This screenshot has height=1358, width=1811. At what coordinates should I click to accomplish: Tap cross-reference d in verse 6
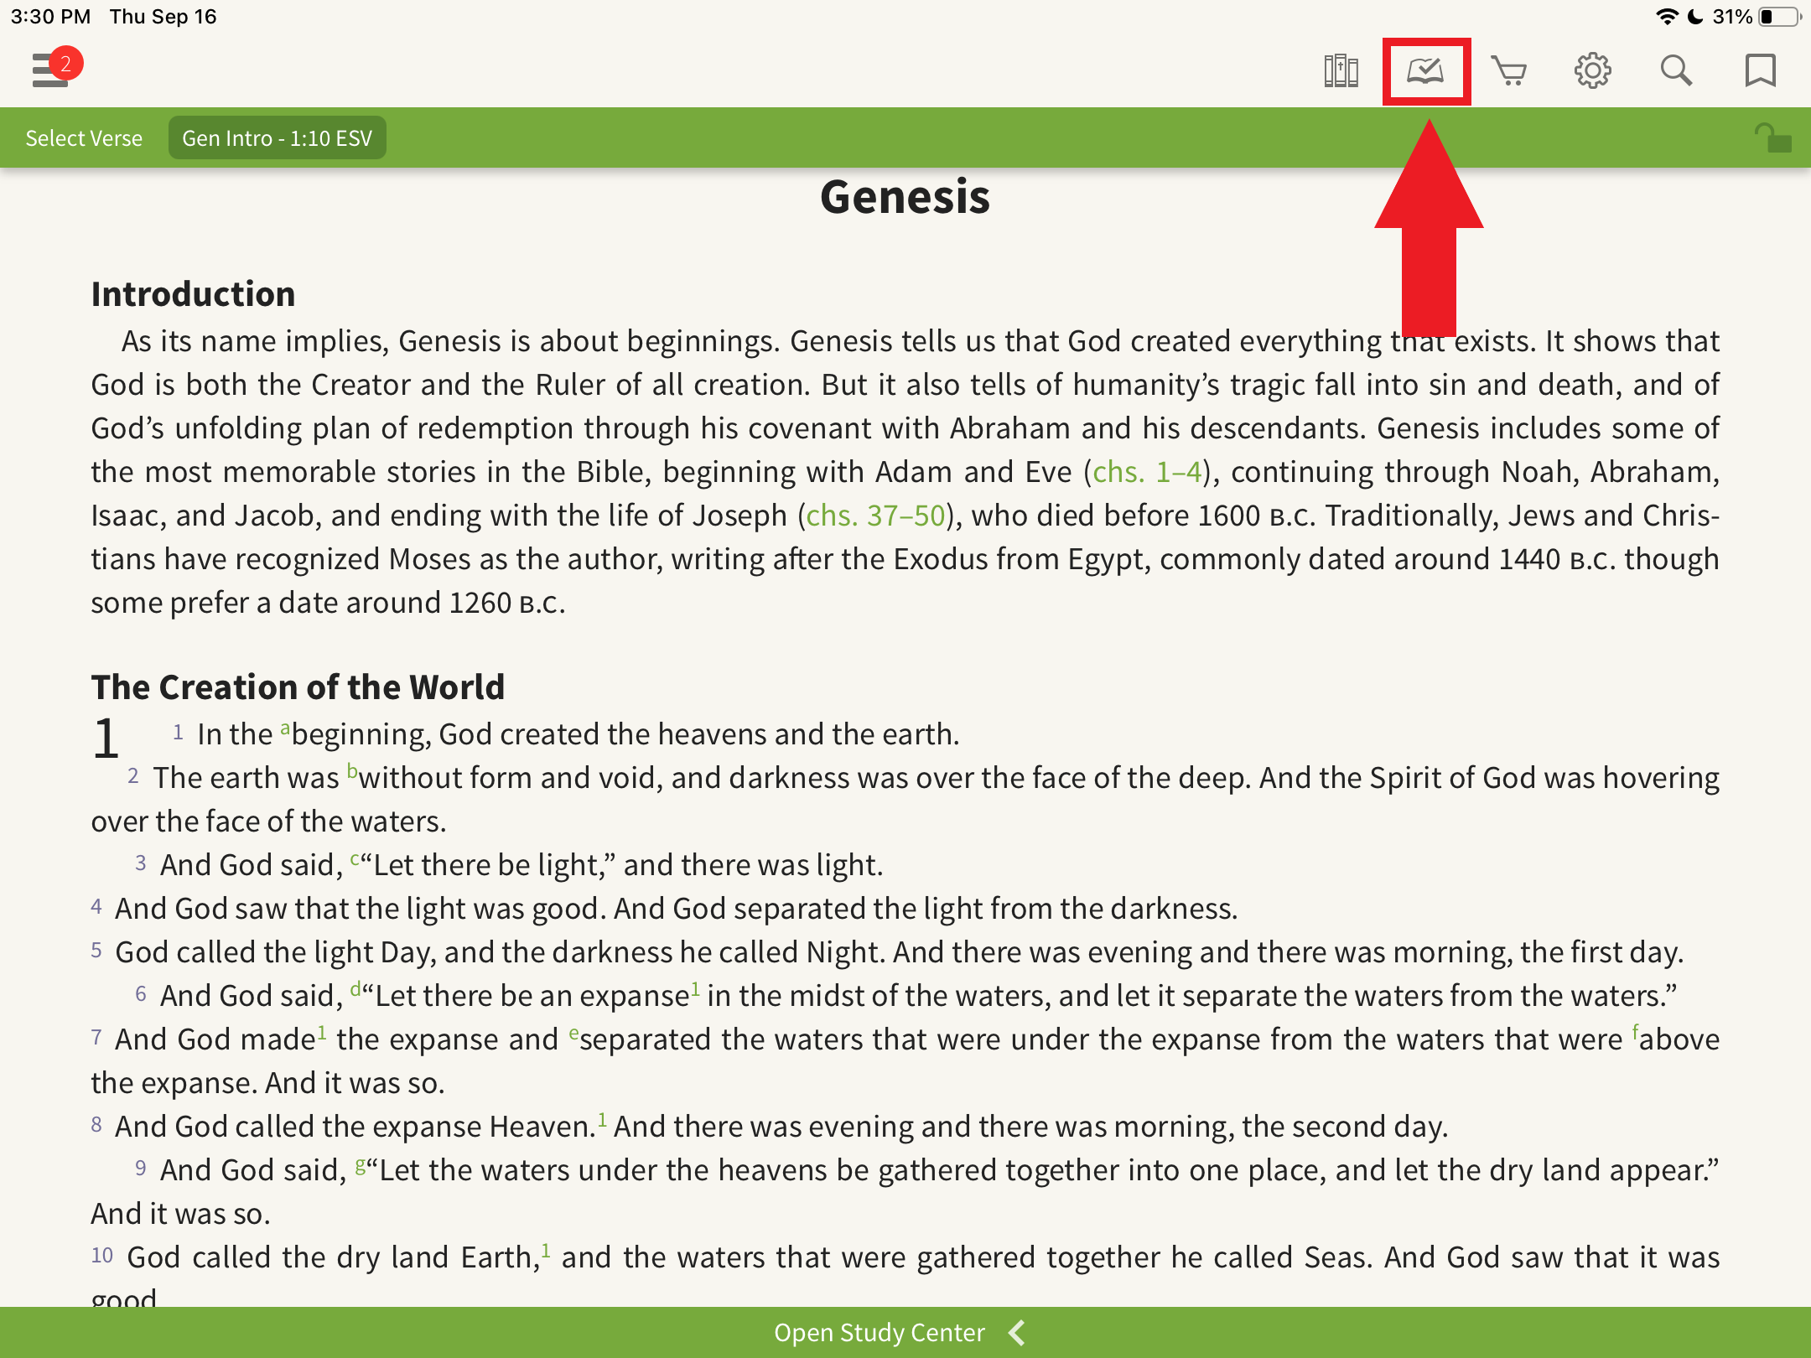click(355, 989)
